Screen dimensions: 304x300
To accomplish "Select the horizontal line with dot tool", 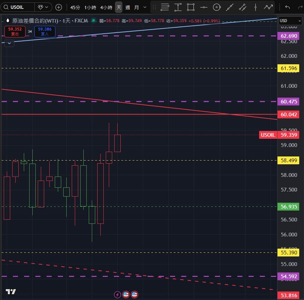I will (x=203, y=7).
